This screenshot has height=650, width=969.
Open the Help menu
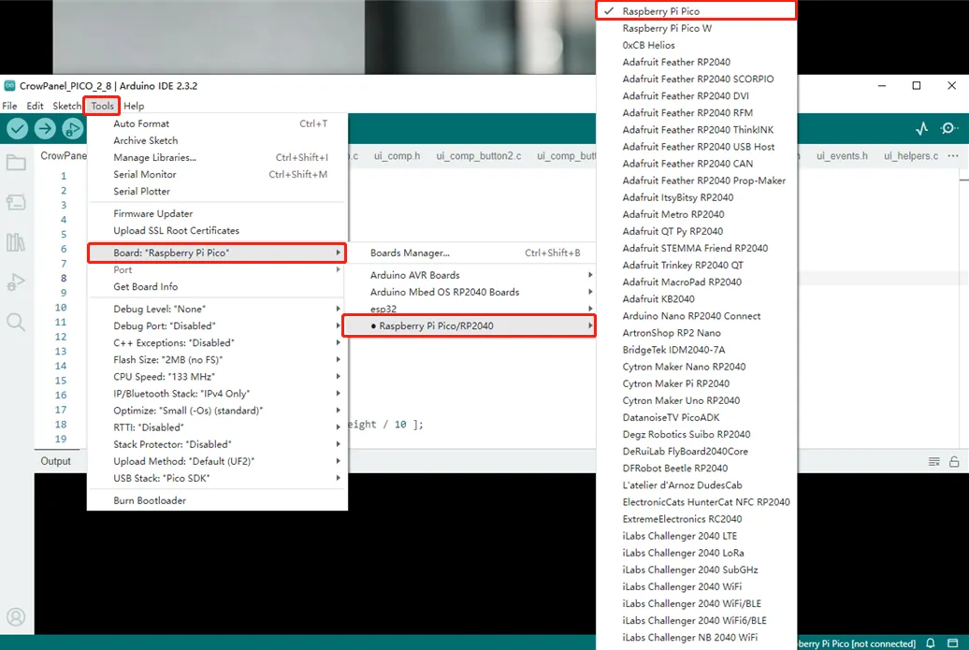coord(134,106)
